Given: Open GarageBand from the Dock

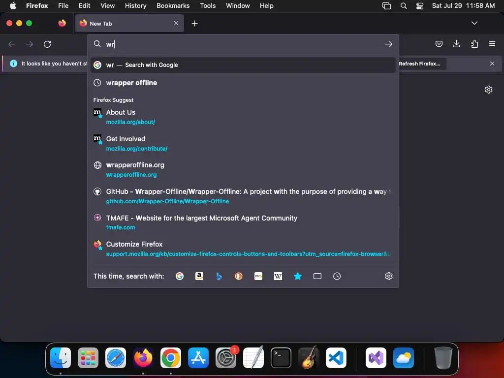Looking at the screenshot, I should (309, 358).
